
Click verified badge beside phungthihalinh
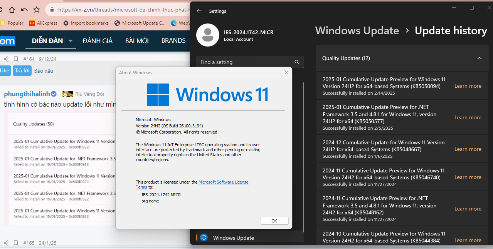[54, 94]
